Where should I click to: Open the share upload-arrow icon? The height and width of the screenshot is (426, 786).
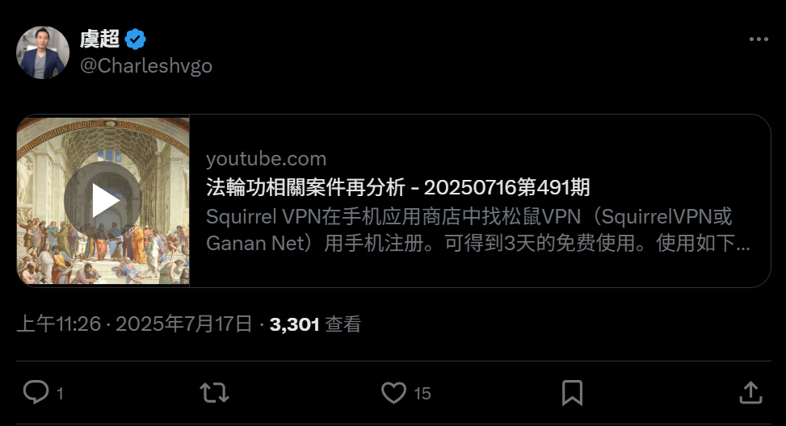(750, 392)
